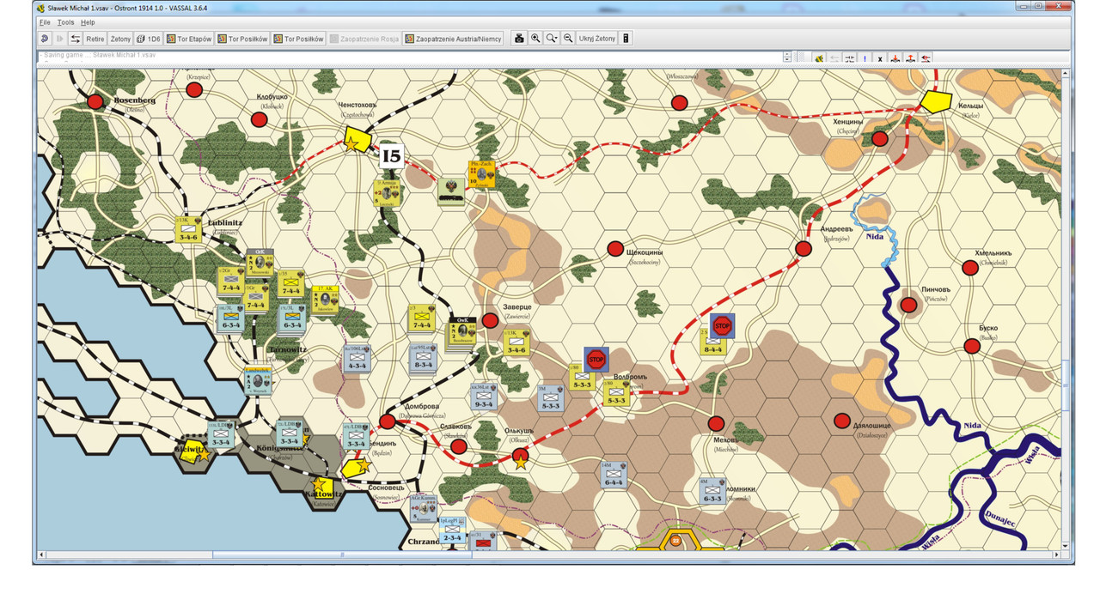Click the vertical map scrollbar
Screen dimensions: 1100x612
click(x=1066, y=309)
